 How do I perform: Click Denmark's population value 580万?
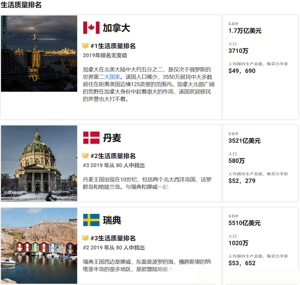tap(236, 161)
